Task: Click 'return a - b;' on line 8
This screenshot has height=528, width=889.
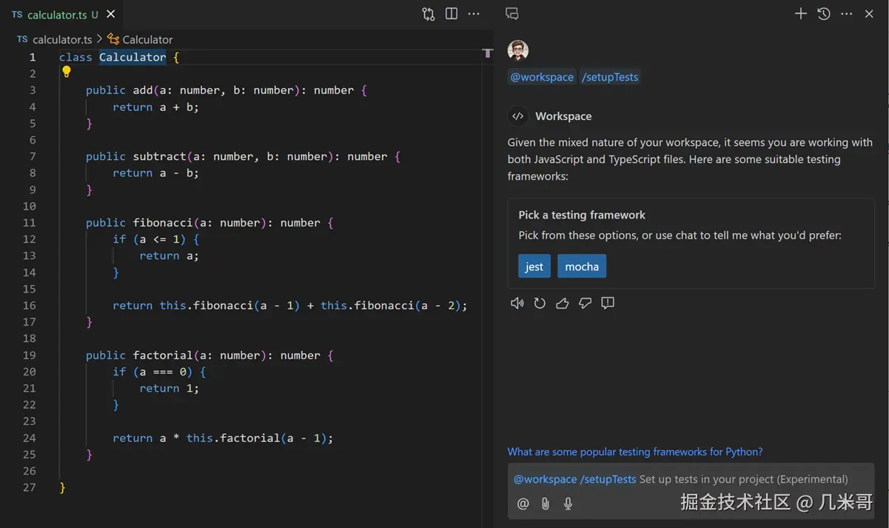Action: [156, 173]
